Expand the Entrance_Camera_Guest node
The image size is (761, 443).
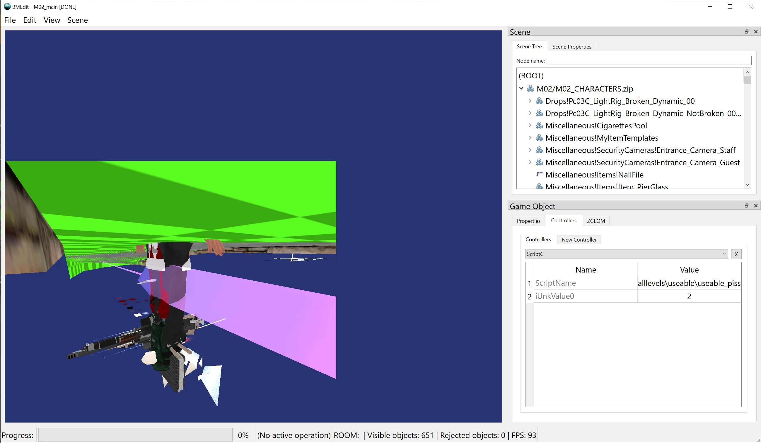point(530,163)
